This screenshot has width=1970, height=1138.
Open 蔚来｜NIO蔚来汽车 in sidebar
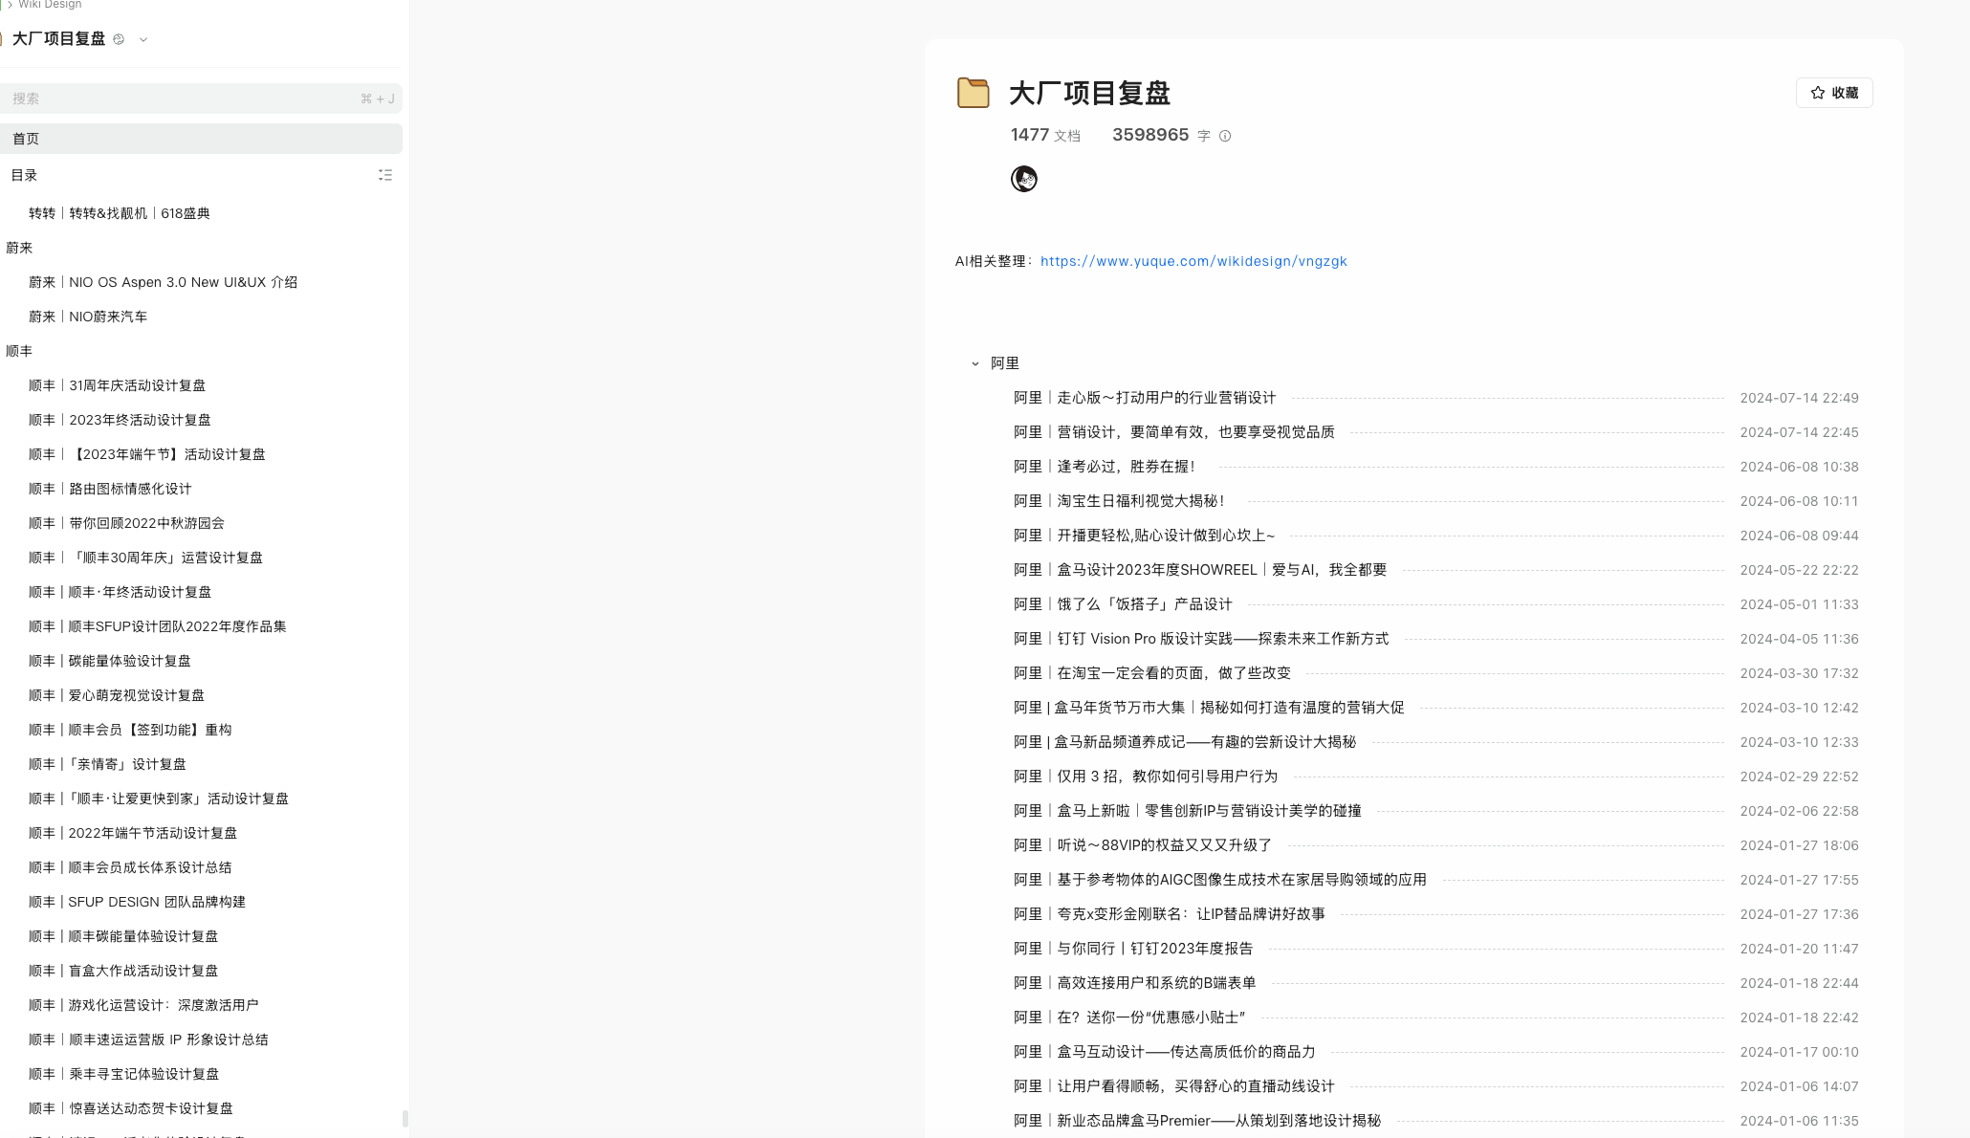point(88,317)
